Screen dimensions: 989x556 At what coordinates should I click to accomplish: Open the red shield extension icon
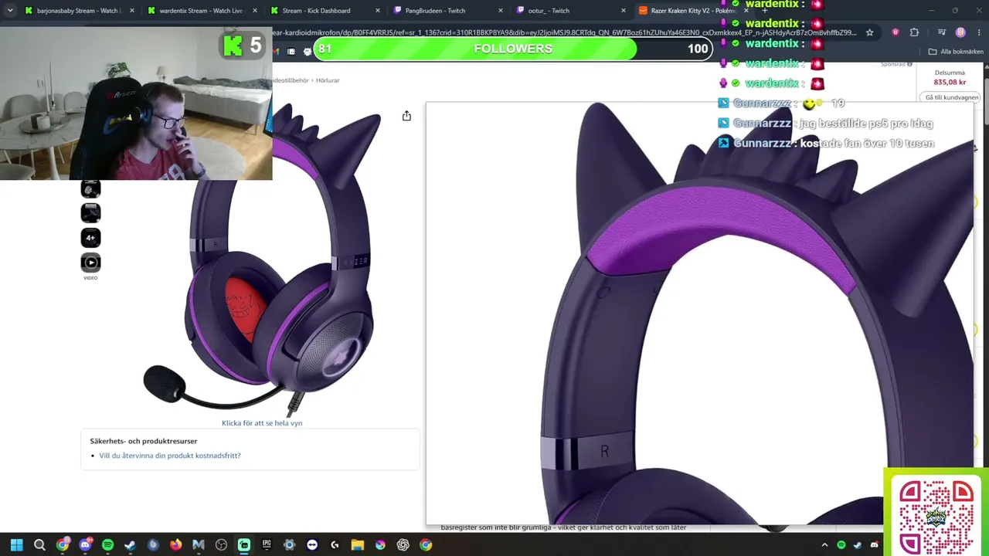coord(896,32)
